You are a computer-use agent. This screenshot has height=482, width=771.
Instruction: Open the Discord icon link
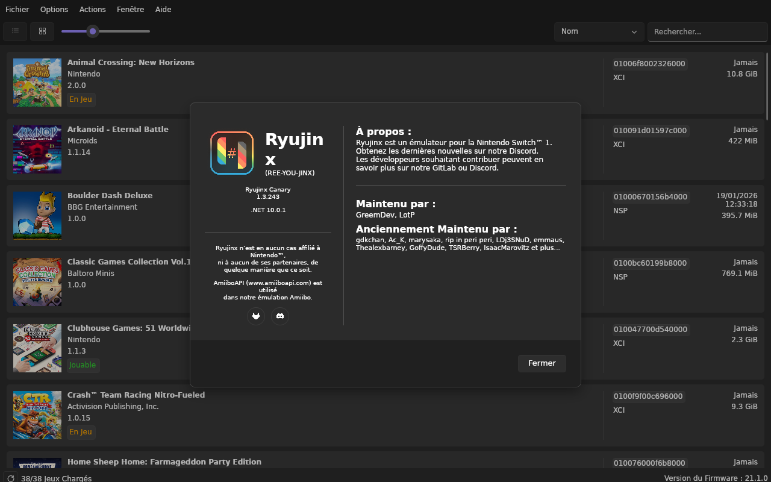(x=280, y=316)
